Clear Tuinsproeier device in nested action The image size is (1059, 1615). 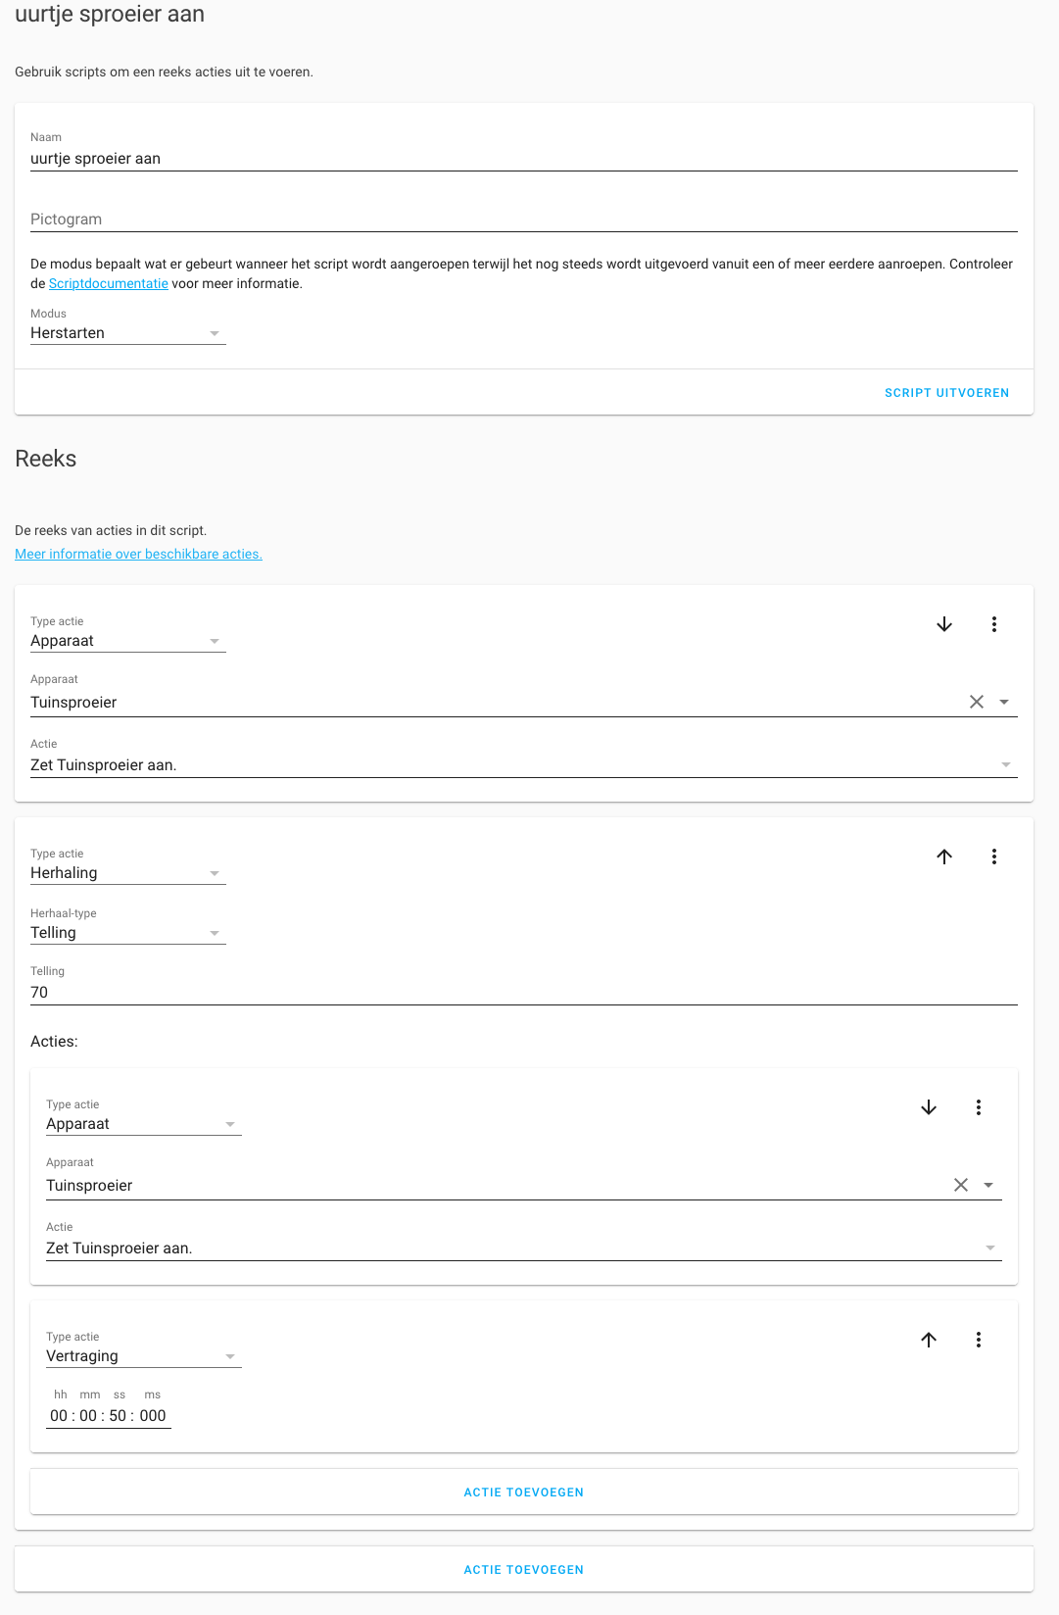click(x=960, y=1185)
